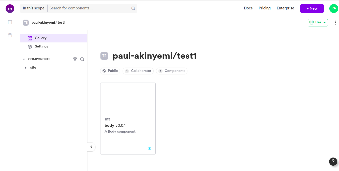Open the Use dropdown
Image resolution: width=339 pixels, height=171 pixels.
318,23
